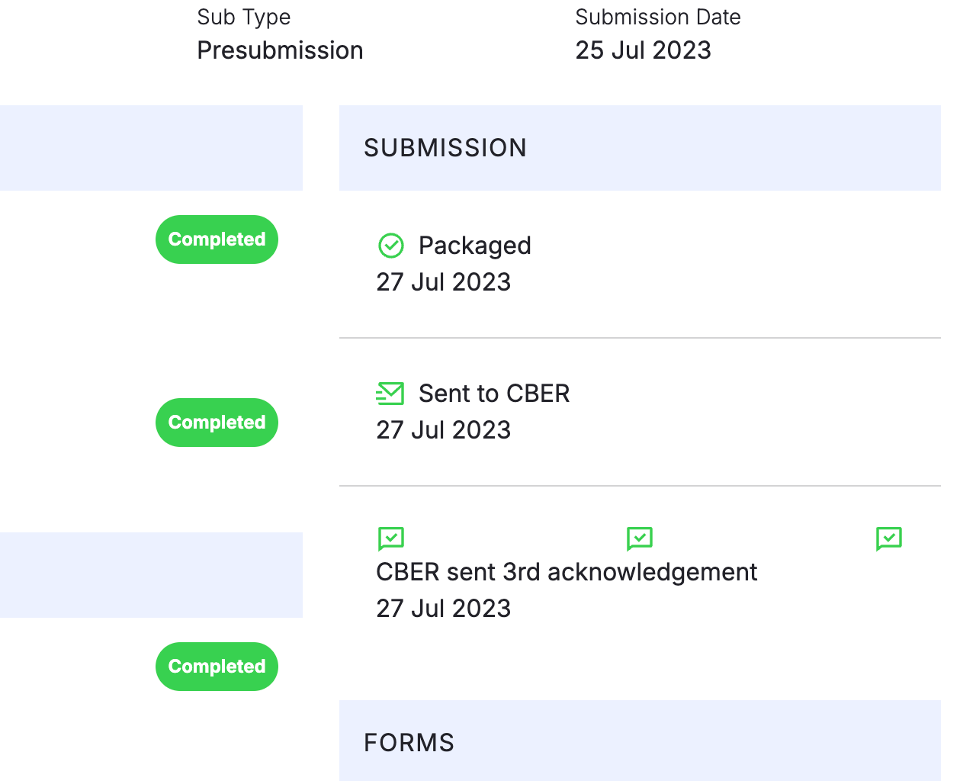Click the 25 Jul 2023 submission date
976x781 pixels.
coord(643,50)
